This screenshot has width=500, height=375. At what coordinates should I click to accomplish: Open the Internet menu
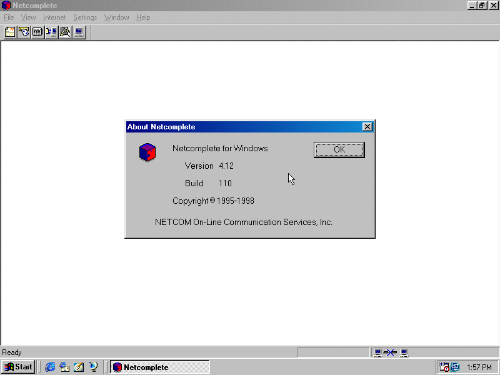pos(54,17)
